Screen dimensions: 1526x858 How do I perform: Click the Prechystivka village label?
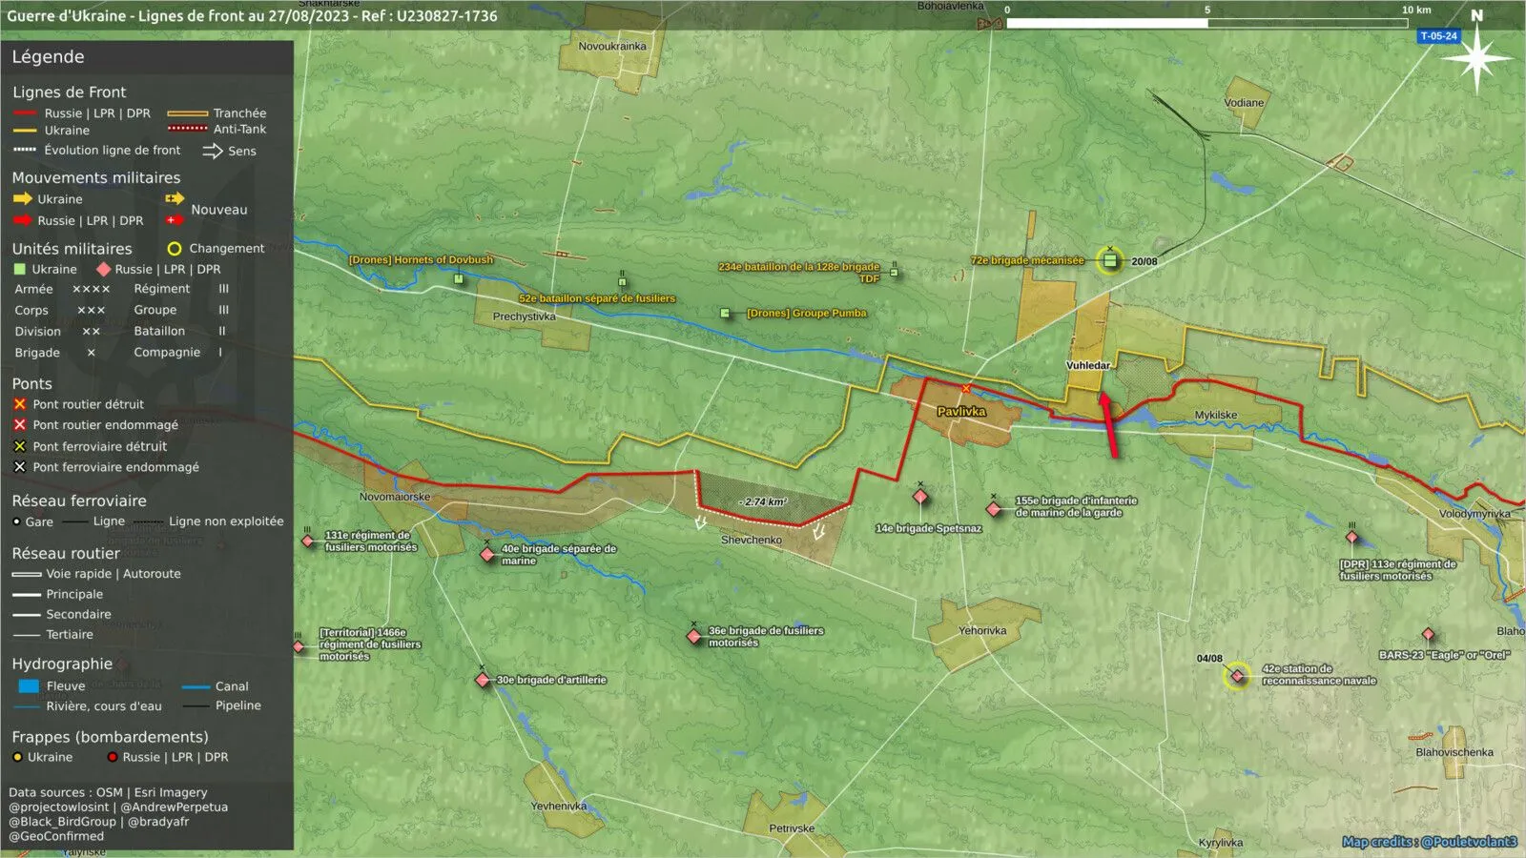pos(525,317)
